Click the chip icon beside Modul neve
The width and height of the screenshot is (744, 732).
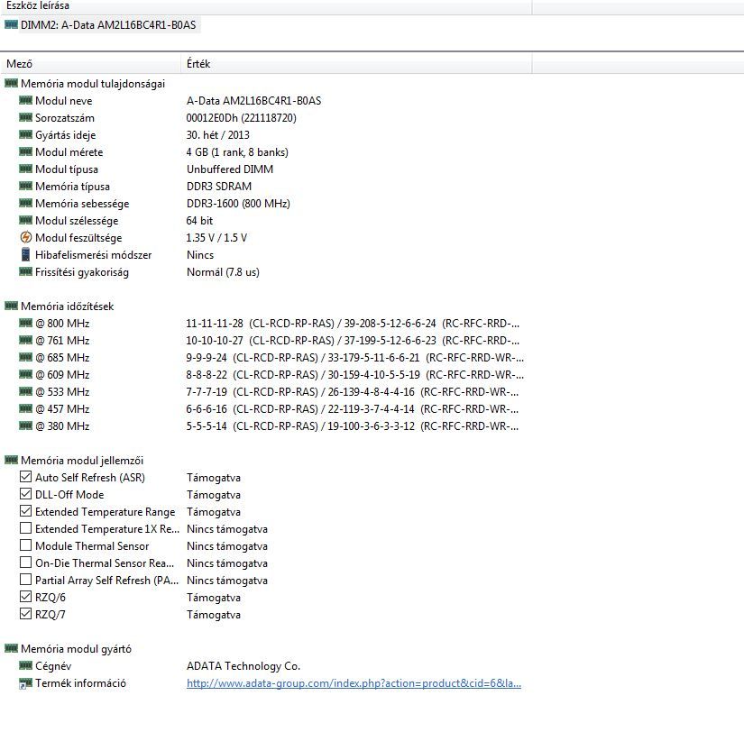point(25,101)
